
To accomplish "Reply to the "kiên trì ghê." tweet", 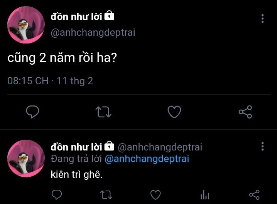I will click(x=57, y=195).
